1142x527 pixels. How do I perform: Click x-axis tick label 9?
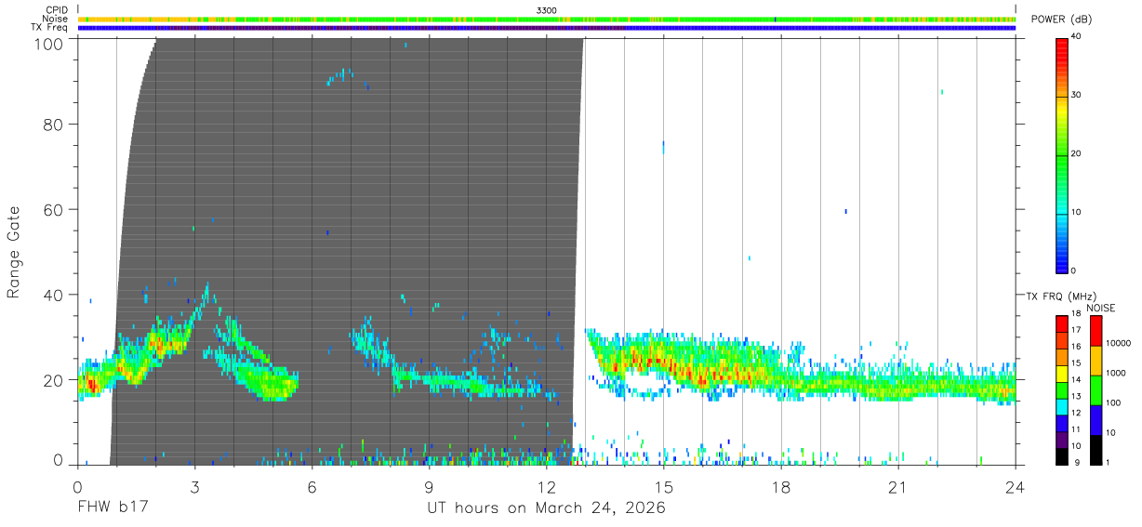coord(429,487)
